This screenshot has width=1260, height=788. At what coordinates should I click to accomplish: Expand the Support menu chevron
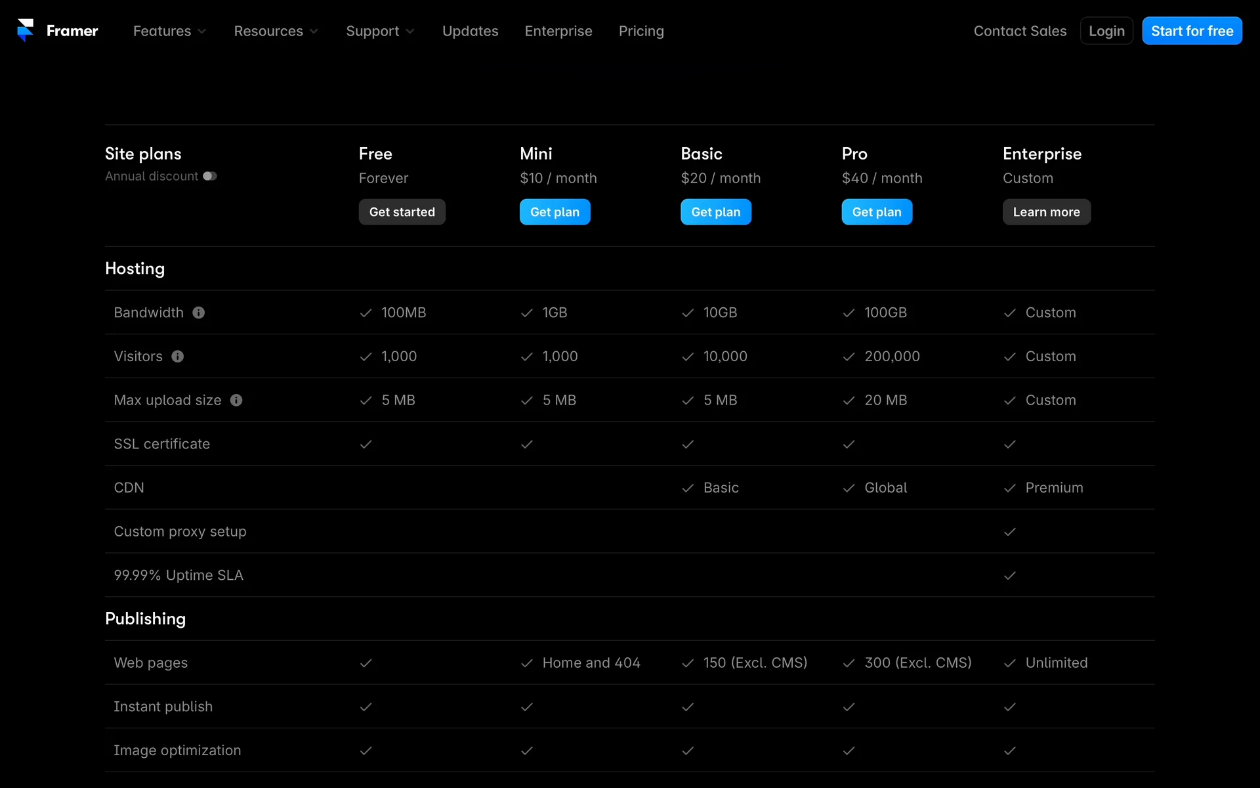coord(410,32)
